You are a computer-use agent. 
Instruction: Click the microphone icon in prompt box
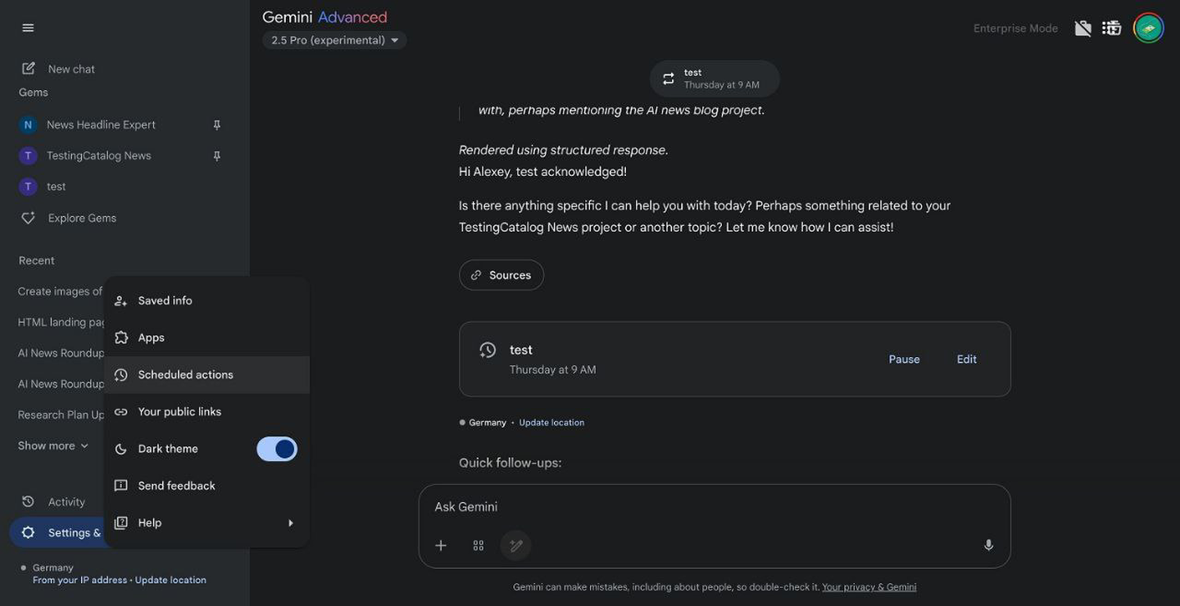click(x=988, y=545)
